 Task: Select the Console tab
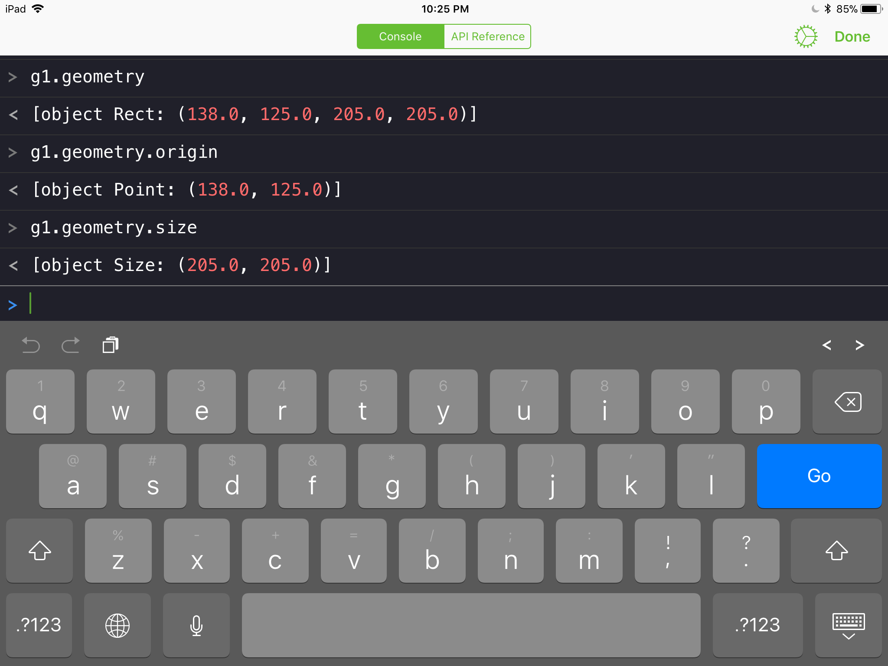[x=400, y=37]
